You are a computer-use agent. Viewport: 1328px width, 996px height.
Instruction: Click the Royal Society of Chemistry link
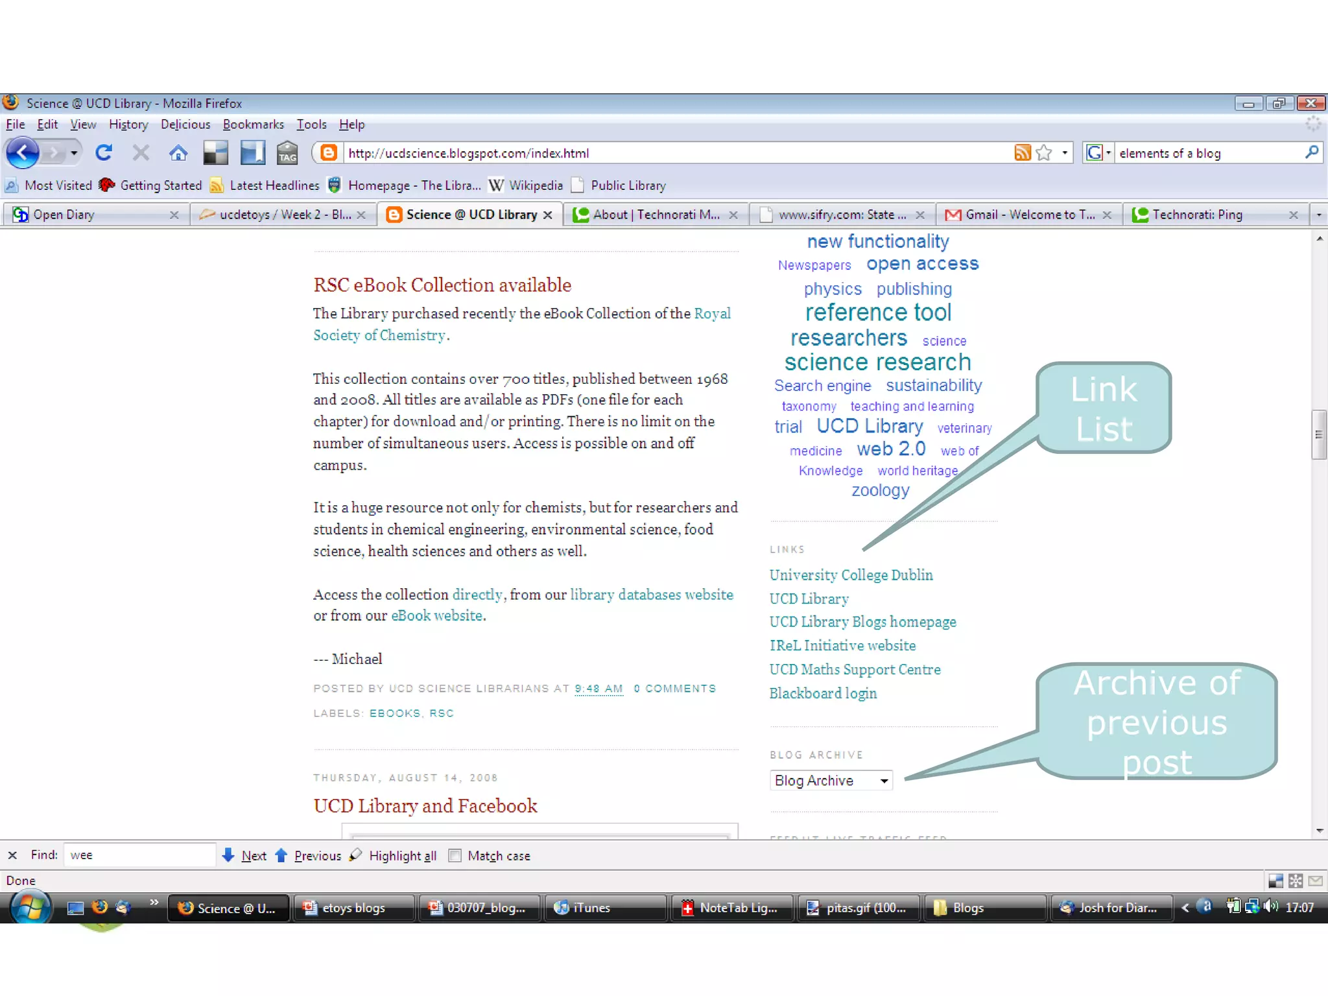coord(380,335)
